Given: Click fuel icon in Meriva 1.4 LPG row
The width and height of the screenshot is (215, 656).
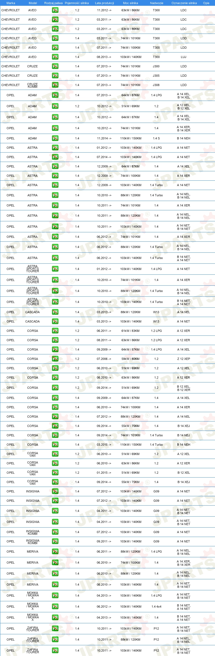Looking at the screenshot, I should (55, 552).
